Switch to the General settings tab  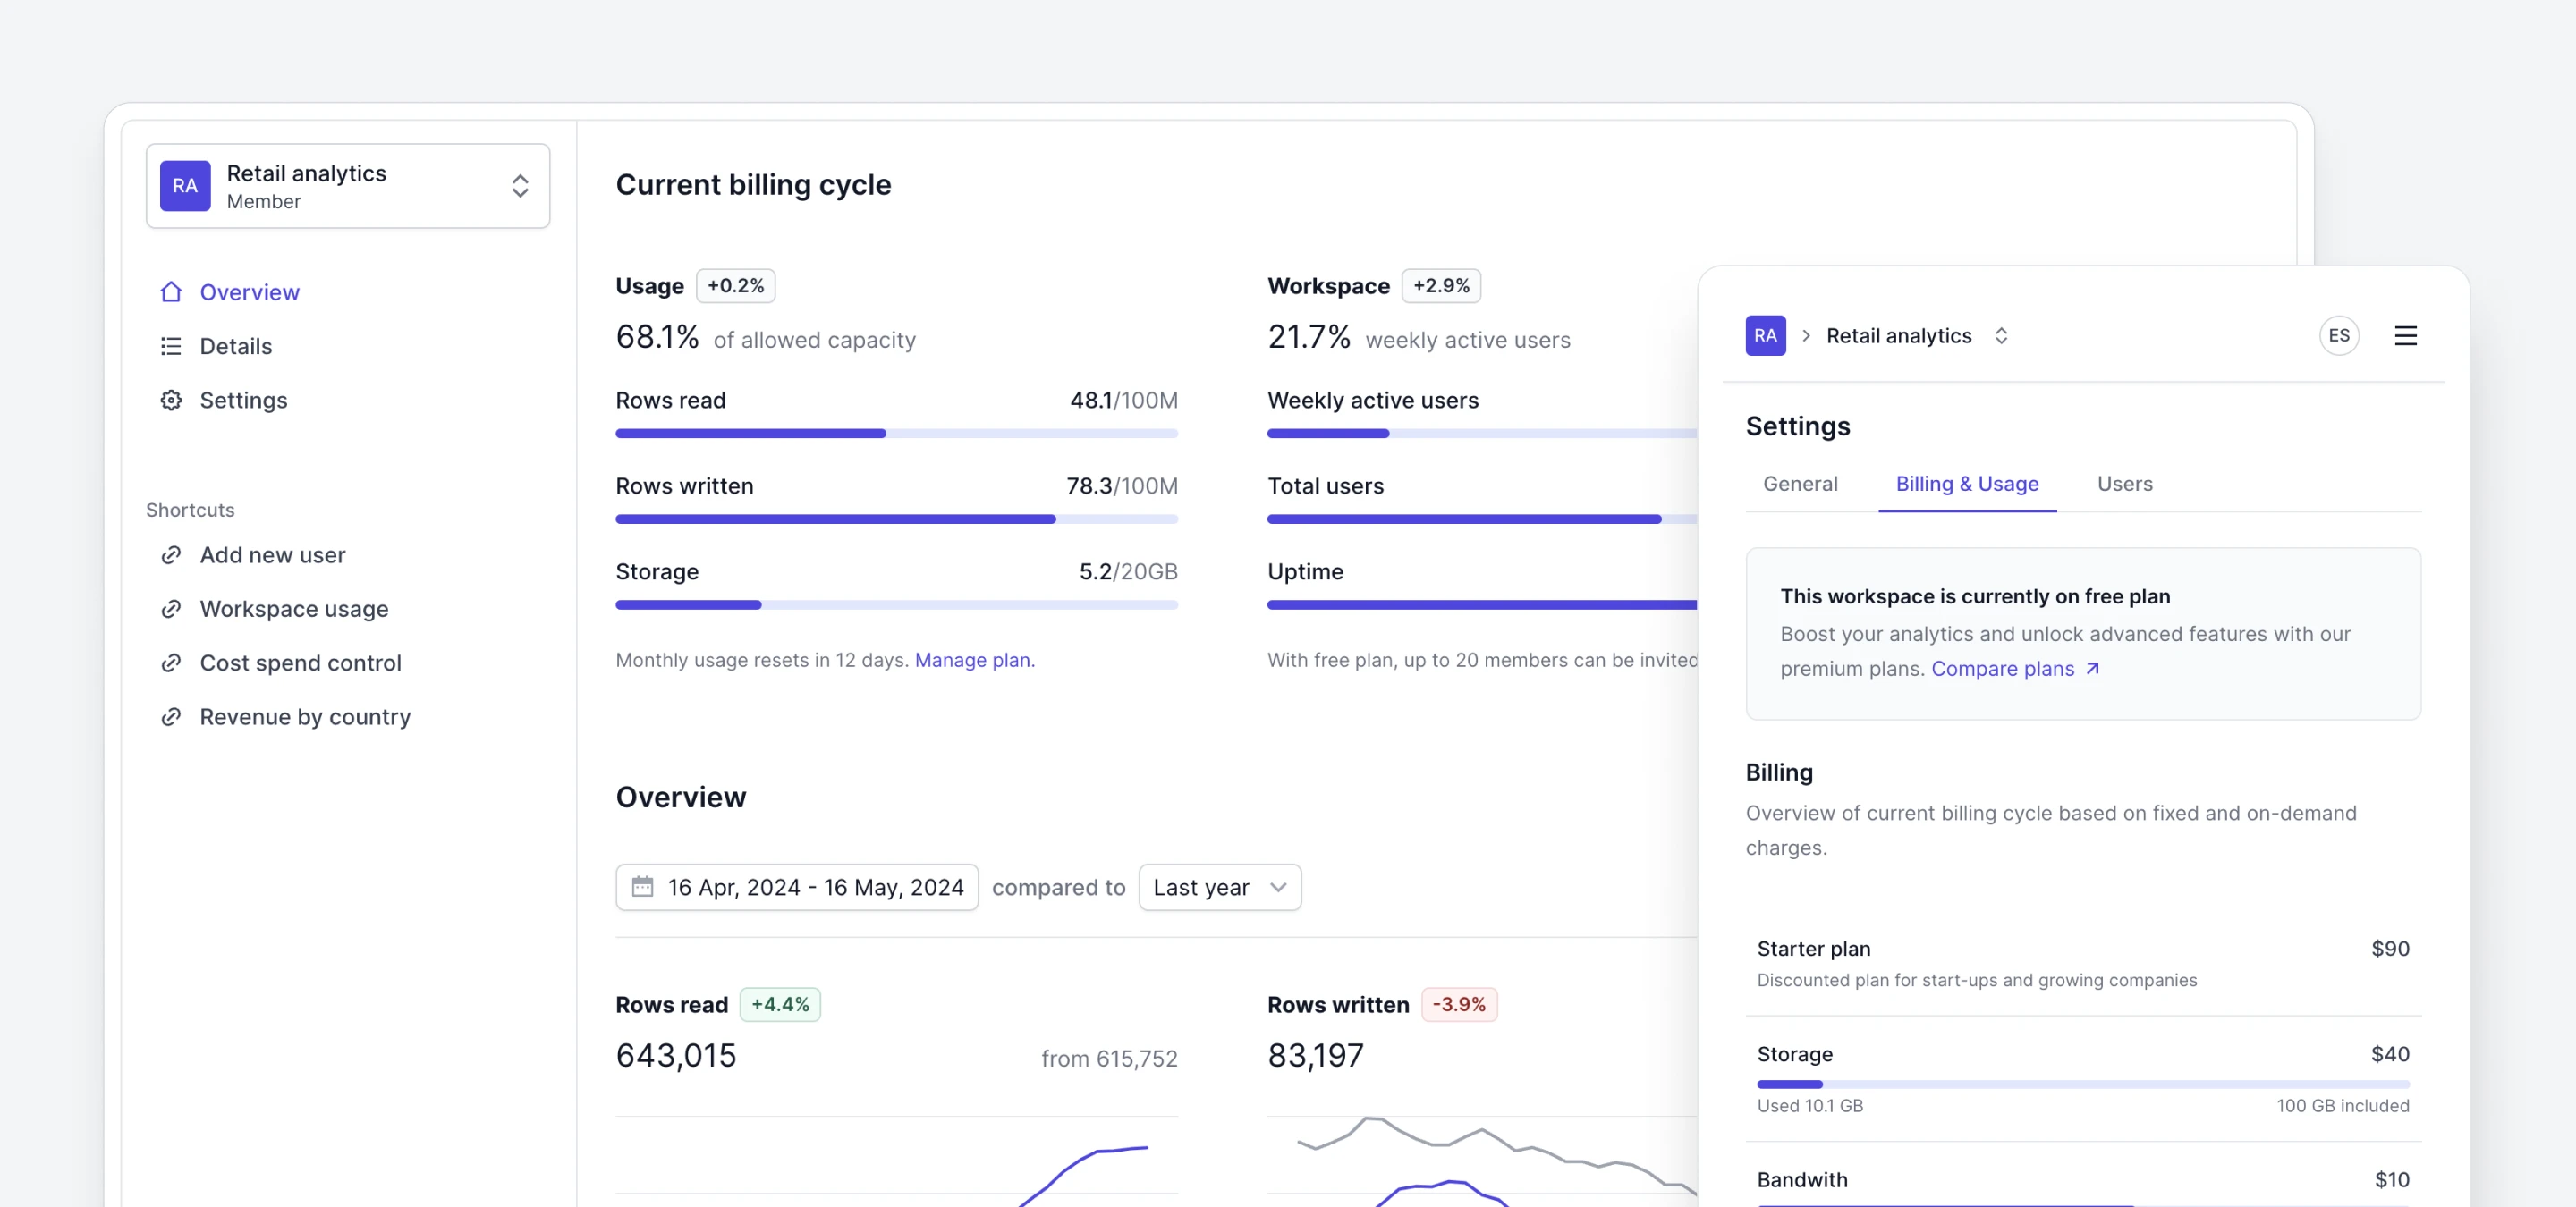1799,484
